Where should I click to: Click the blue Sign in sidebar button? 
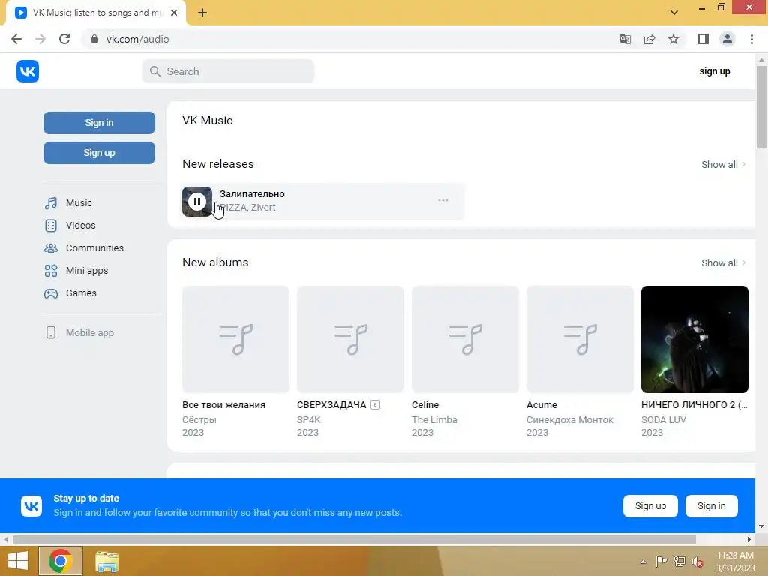(x=100, y=123)
